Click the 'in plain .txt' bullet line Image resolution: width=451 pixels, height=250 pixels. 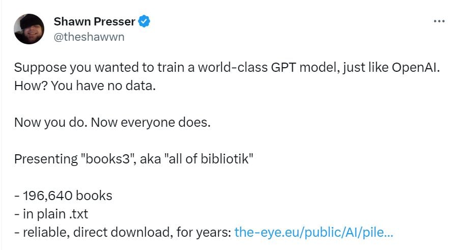coord(51,214)
